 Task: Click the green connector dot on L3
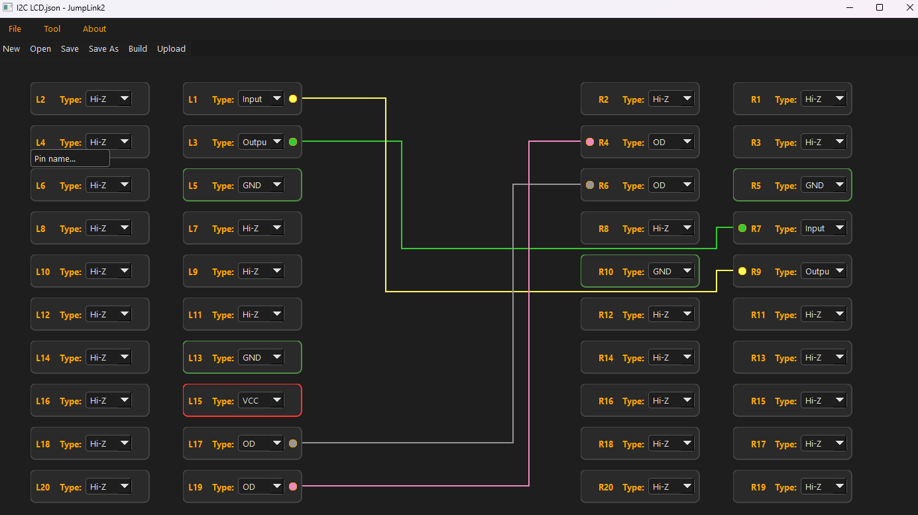(293, 142)
